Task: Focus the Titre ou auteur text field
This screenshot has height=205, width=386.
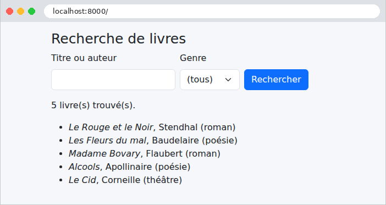Action: 113,80
